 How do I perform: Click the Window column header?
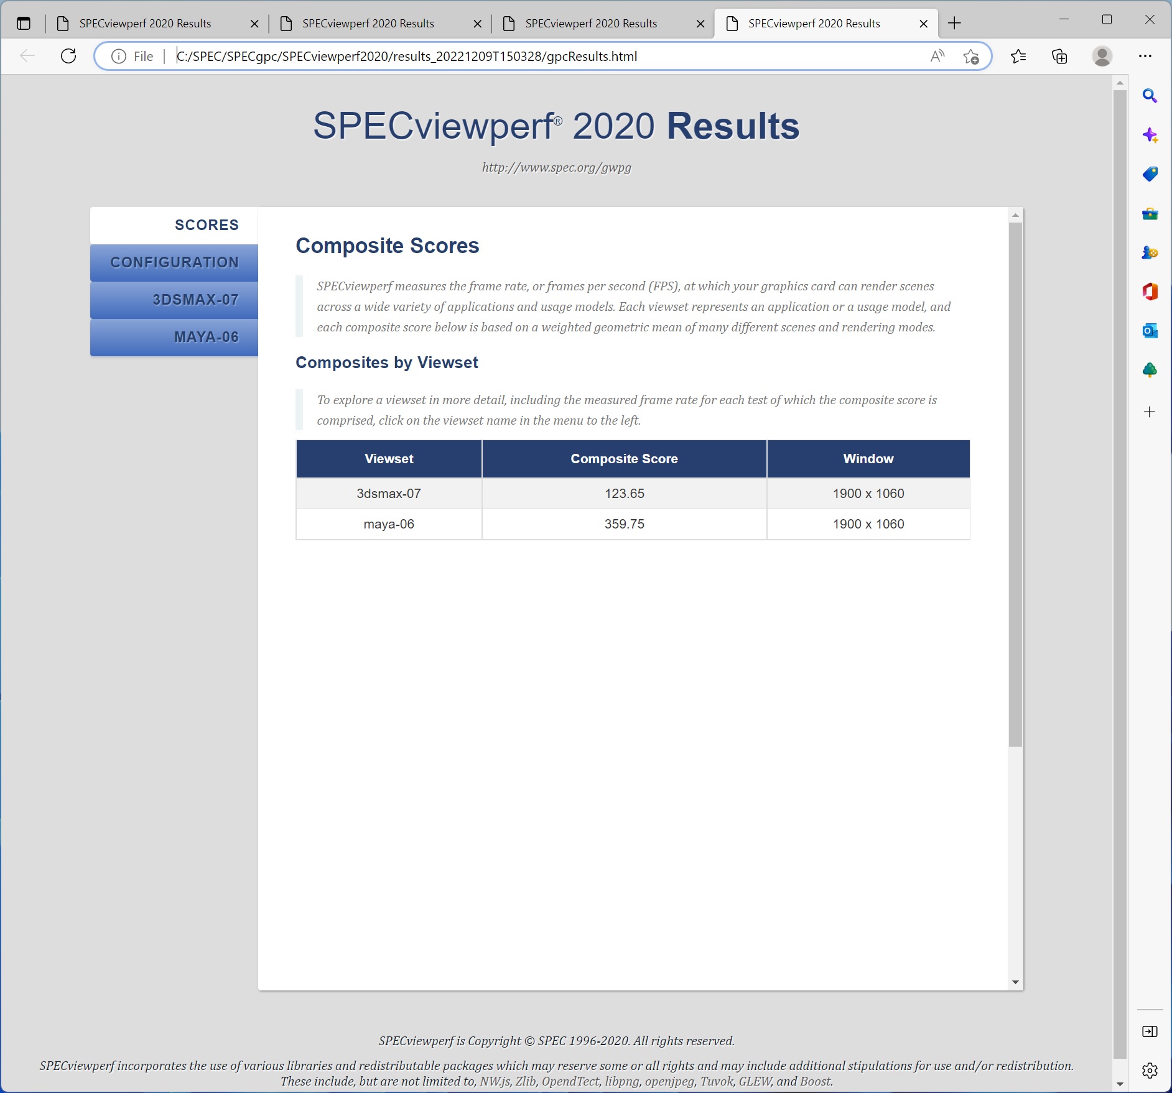[x=868, y=459]
